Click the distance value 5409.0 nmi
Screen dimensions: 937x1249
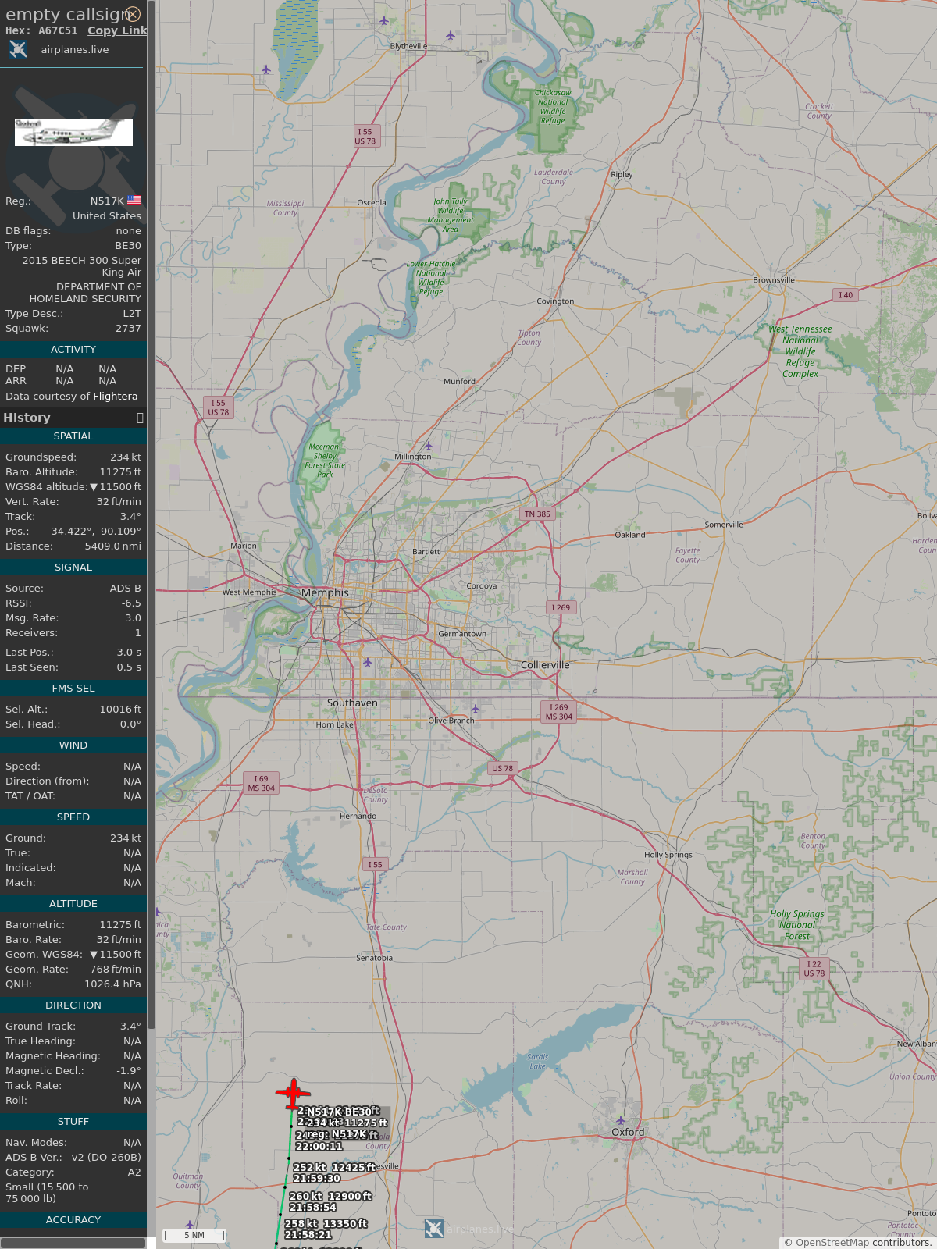point(113,546)
